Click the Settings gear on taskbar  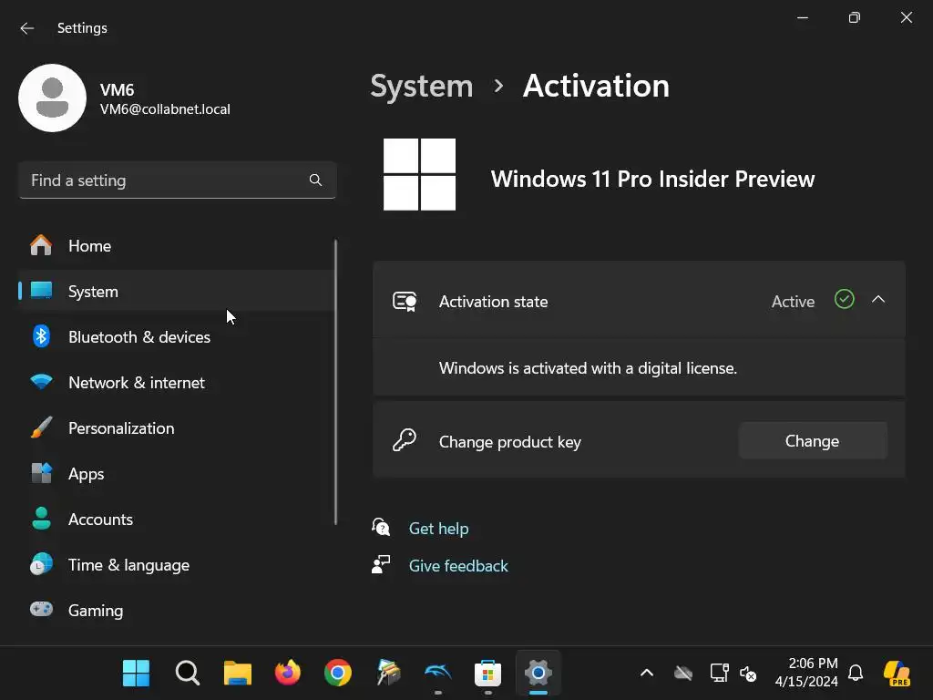(538, 674)
